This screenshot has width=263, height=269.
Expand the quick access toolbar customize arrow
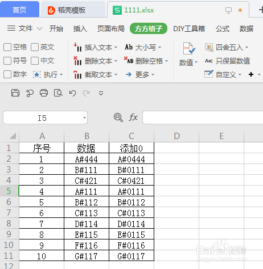101,93
